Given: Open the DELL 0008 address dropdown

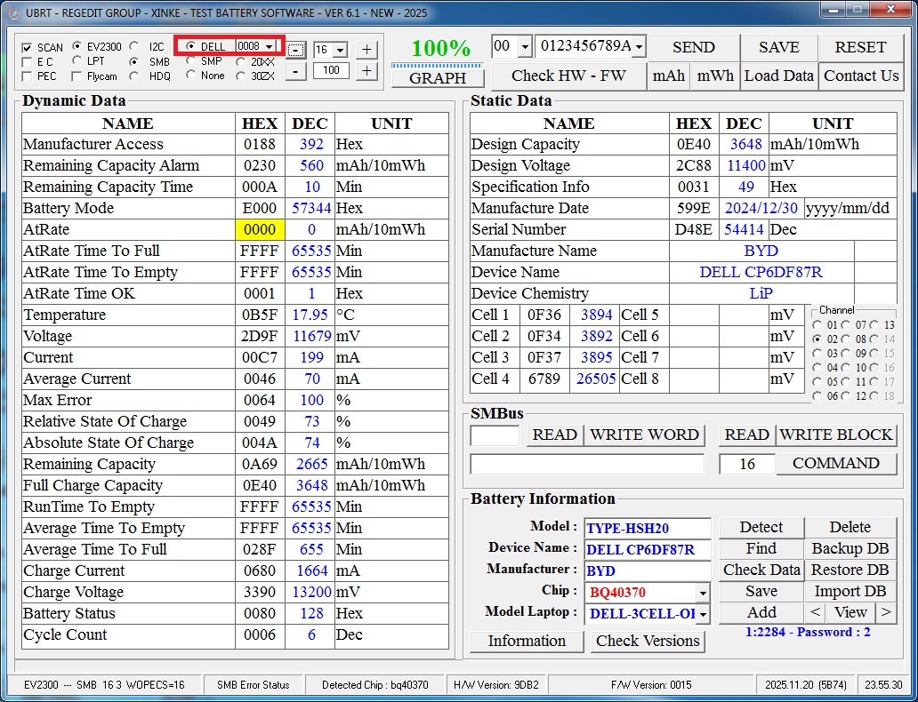Looking at the screenshot, I should click(268, 46).
